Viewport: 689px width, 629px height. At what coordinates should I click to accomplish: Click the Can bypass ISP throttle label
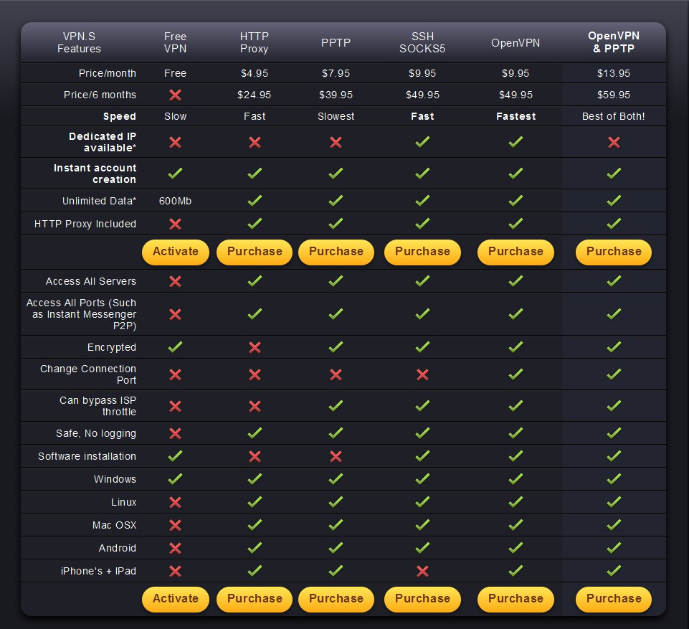[x=98, y=406]
